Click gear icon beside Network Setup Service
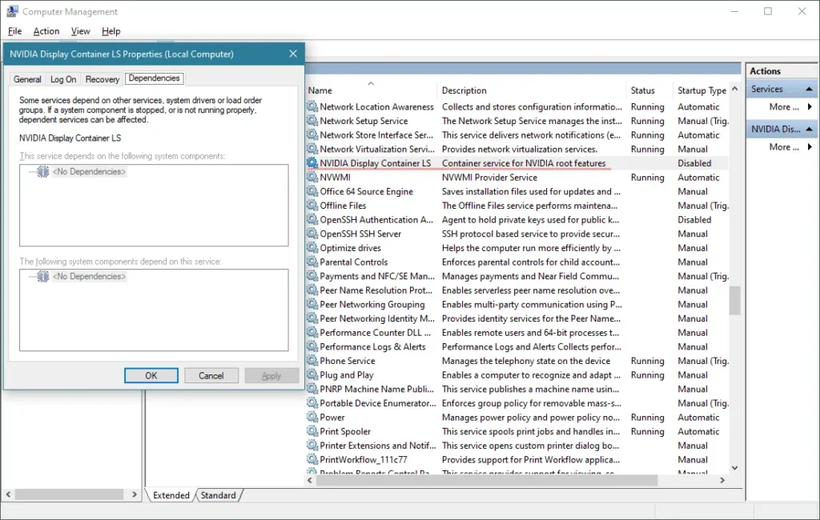Viewport: 820px width, 520px height. pyautogui.click(x=312, y=121)
